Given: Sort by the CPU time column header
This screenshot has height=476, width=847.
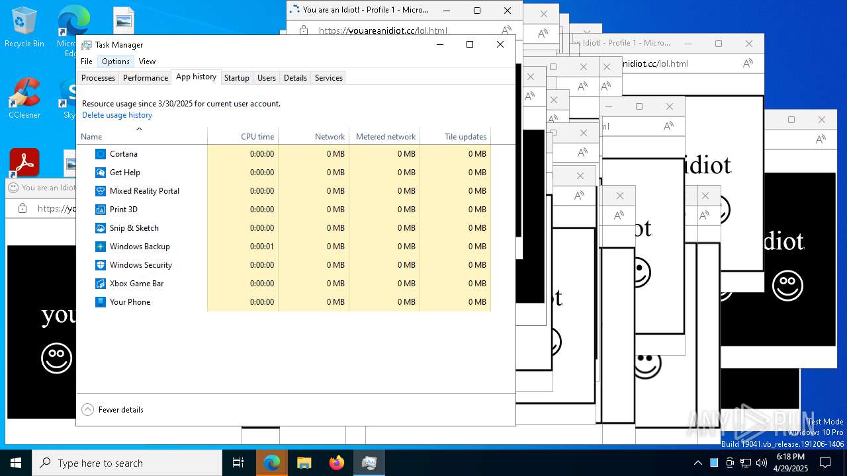Looking at the screenshot, I should tap(243, 136).
